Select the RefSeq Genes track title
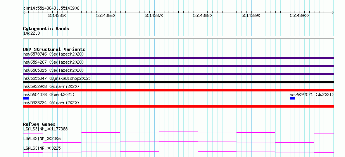The image size is (345, 157). [40, 124]
